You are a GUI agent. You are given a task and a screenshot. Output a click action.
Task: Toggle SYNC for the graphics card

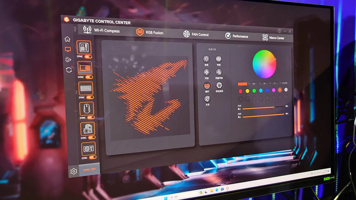(89, 77)
